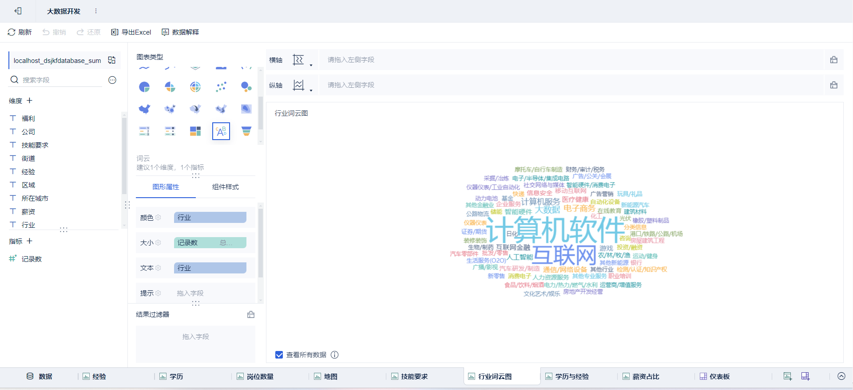
Task: Open the 数据 tab at bottom
Action: coord(40,377)
